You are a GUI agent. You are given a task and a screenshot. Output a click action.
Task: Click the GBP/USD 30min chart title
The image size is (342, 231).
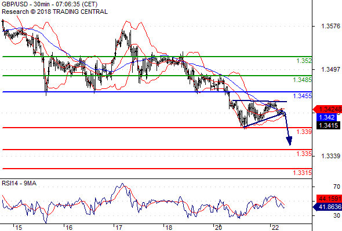coord(49,4)
